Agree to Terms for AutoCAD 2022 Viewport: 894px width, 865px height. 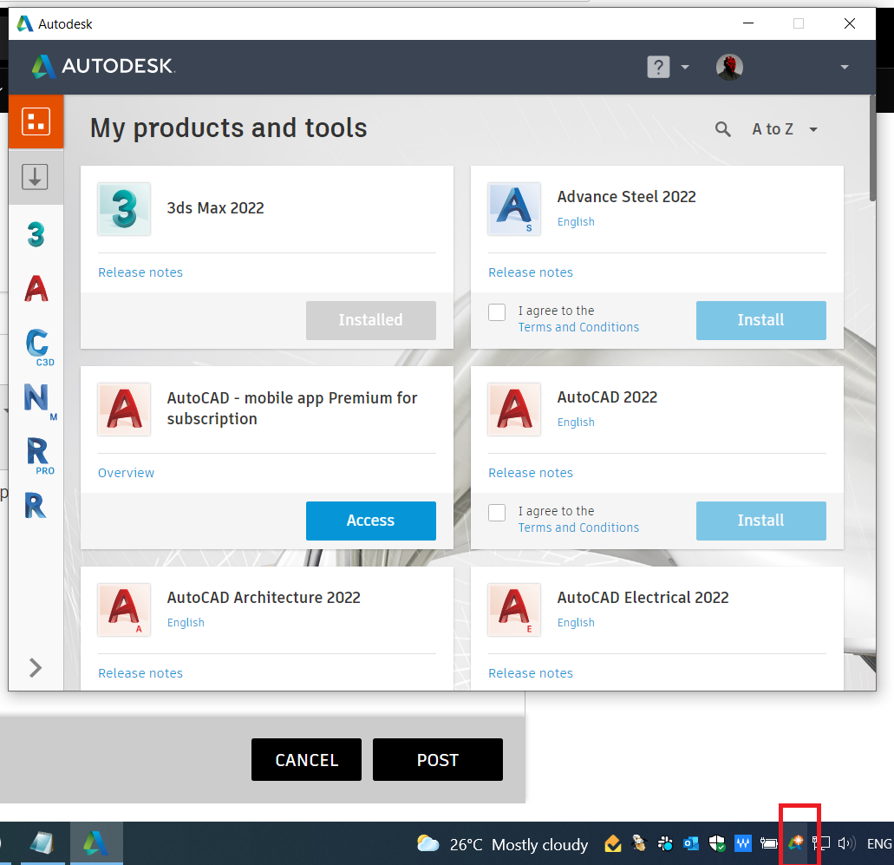pyautogui.click(x=497, y=513)
